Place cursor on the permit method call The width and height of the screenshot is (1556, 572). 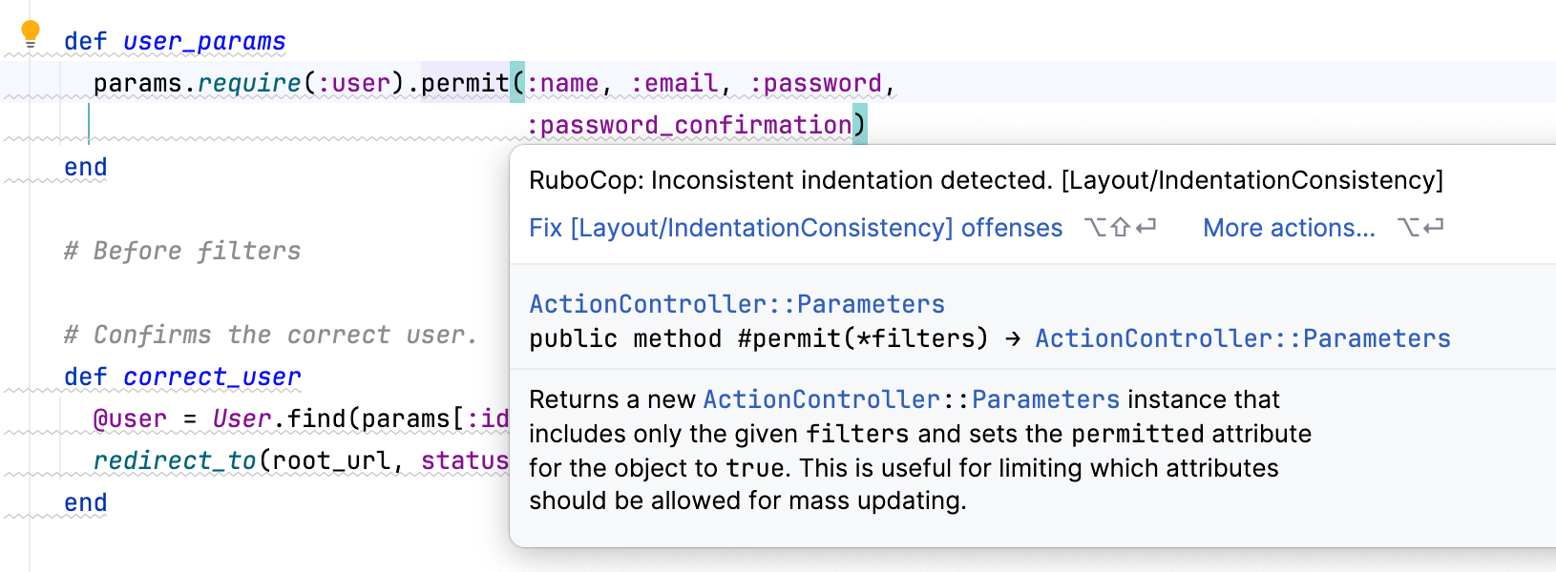(465, 84)
